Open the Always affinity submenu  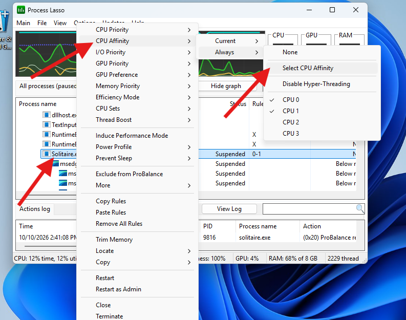(231, 52)
